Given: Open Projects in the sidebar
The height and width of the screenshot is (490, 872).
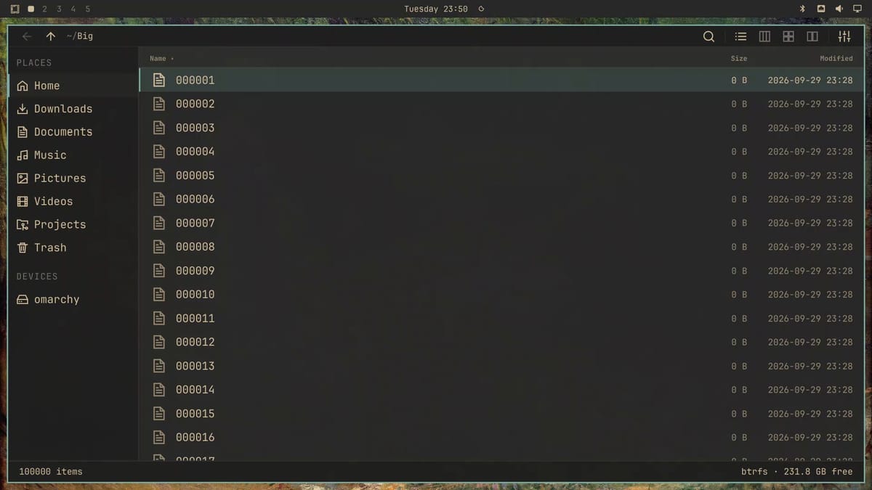Looking at the screenshot, I should coord(73,224).
